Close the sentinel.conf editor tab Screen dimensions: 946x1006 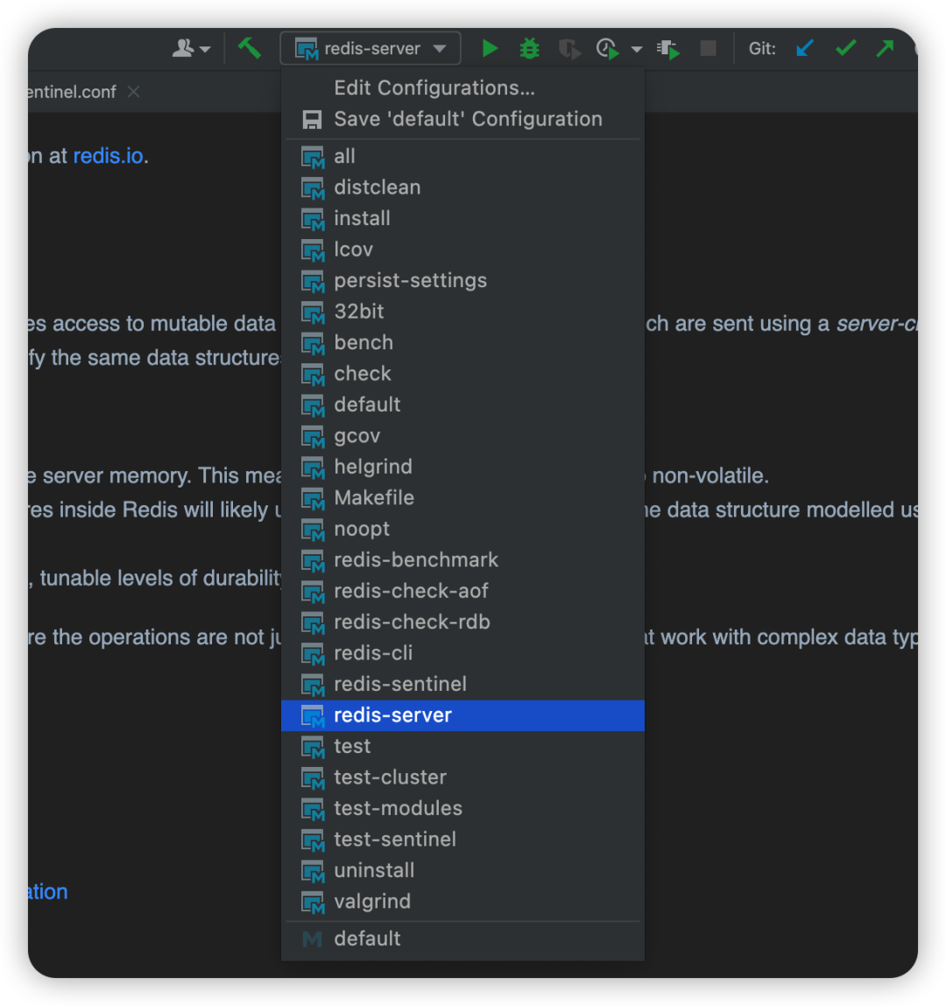click(133, 92)
